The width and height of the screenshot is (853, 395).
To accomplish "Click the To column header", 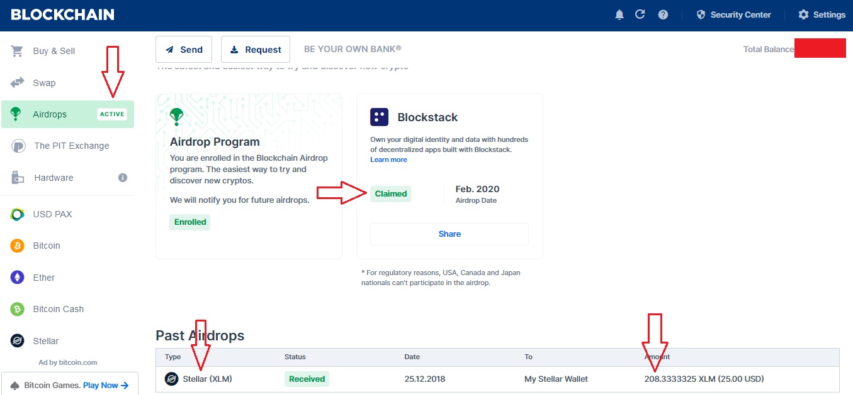I will 528,357.
